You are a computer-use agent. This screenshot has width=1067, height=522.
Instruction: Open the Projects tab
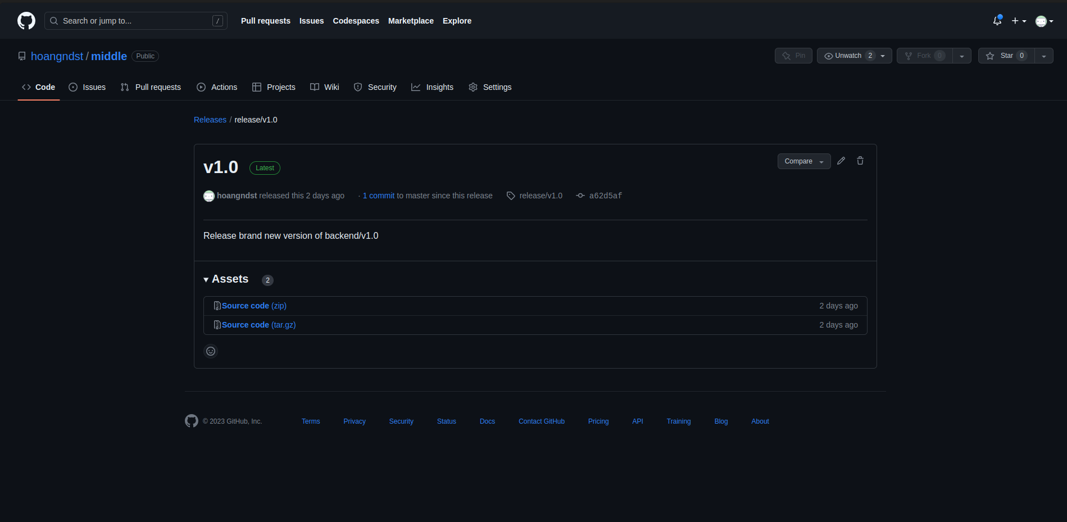(x=274, y=87)
